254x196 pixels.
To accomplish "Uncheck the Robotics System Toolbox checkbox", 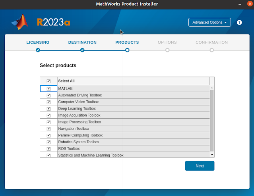I will 48,142.
